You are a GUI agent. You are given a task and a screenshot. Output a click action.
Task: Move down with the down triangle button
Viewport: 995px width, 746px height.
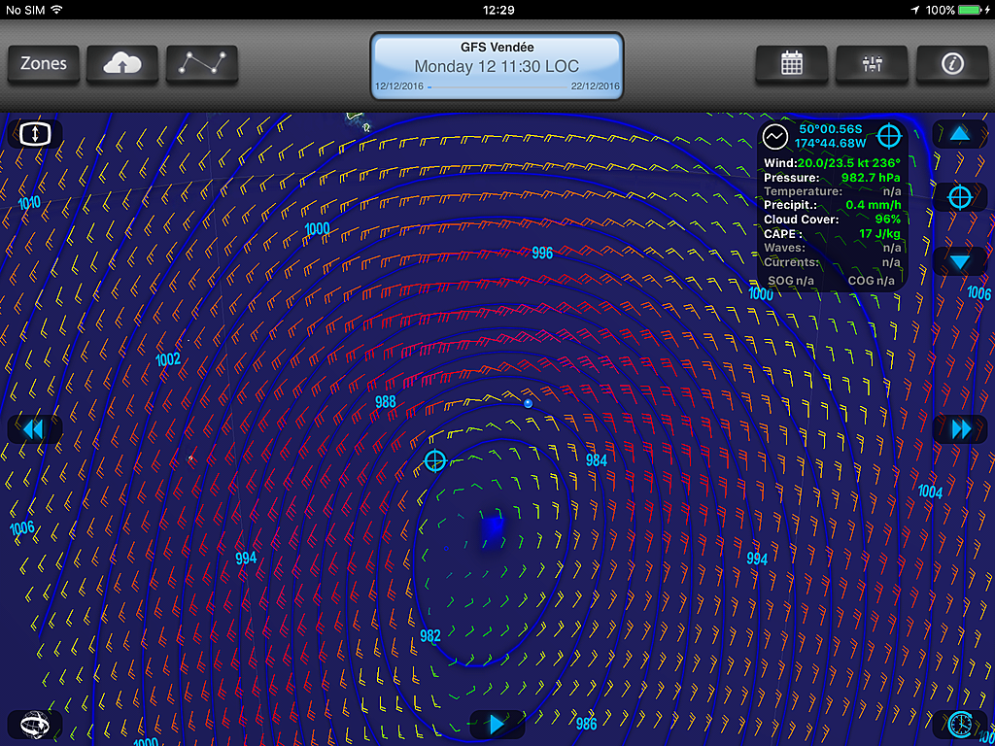(x=960, y=261)
